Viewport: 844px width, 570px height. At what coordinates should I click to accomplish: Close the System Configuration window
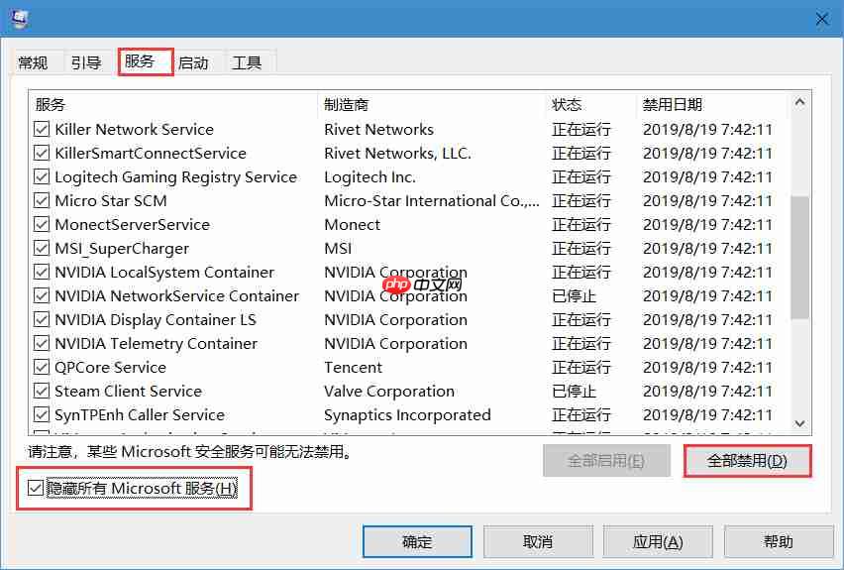821,20
